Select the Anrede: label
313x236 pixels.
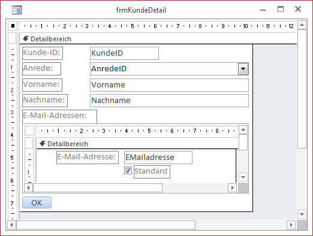point(41,69)
